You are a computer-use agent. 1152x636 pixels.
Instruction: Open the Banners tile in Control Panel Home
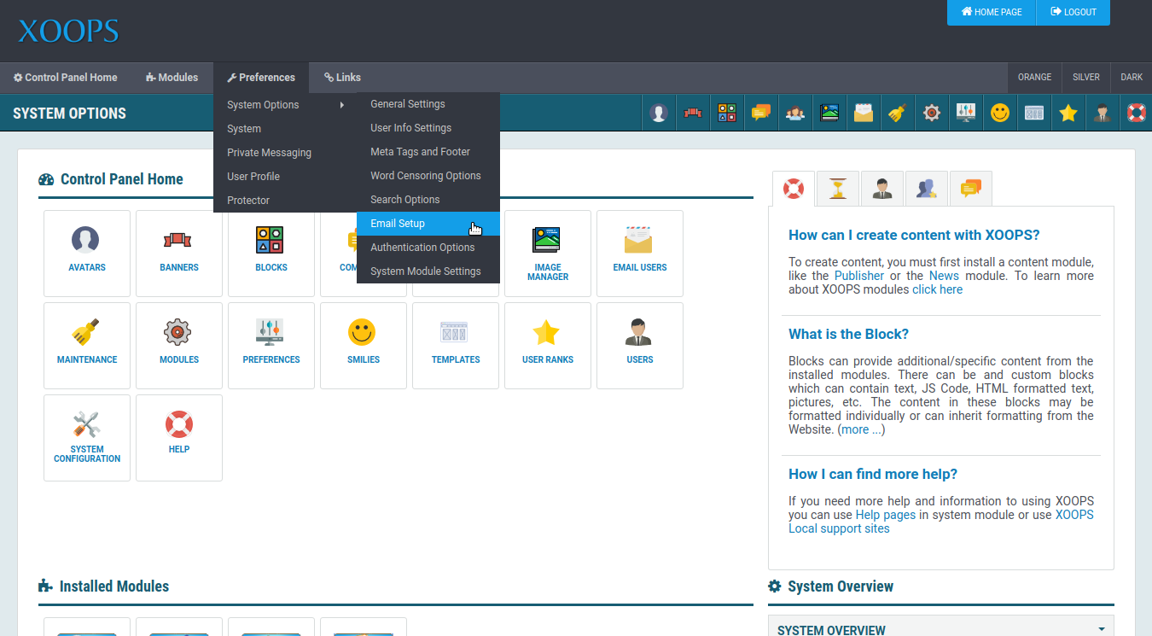[x=179, y=254]
